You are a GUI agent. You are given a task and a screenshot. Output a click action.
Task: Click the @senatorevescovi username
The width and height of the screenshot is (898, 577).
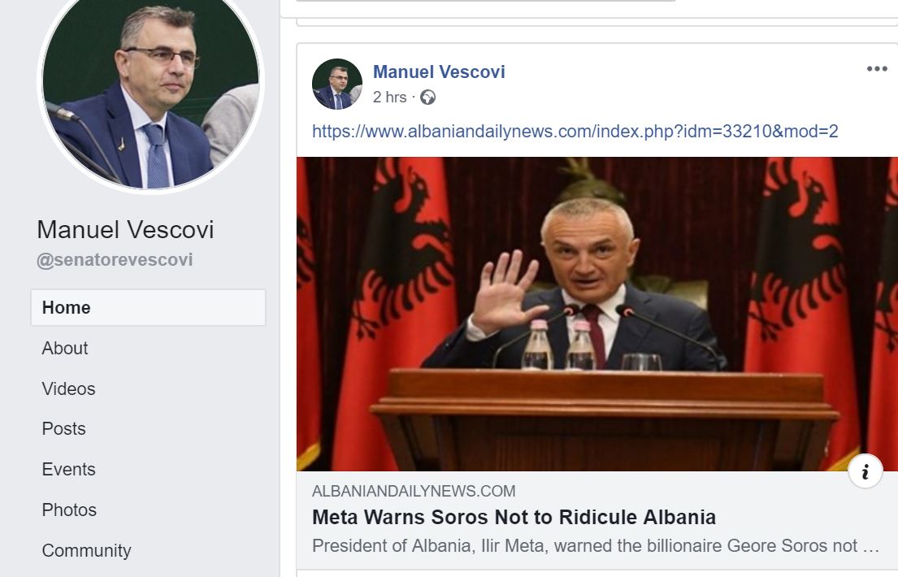click(115, 260)
